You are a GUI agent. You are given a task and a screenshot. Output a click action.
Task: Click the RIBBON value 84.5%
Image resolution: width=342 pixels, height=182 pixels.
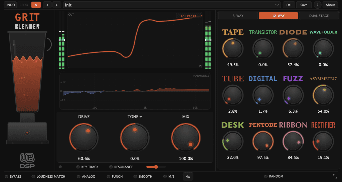[293, 157]
